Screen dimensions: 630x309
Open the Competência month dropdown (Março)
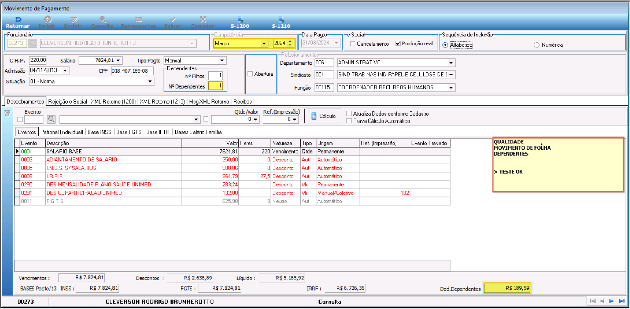point(263,43)
